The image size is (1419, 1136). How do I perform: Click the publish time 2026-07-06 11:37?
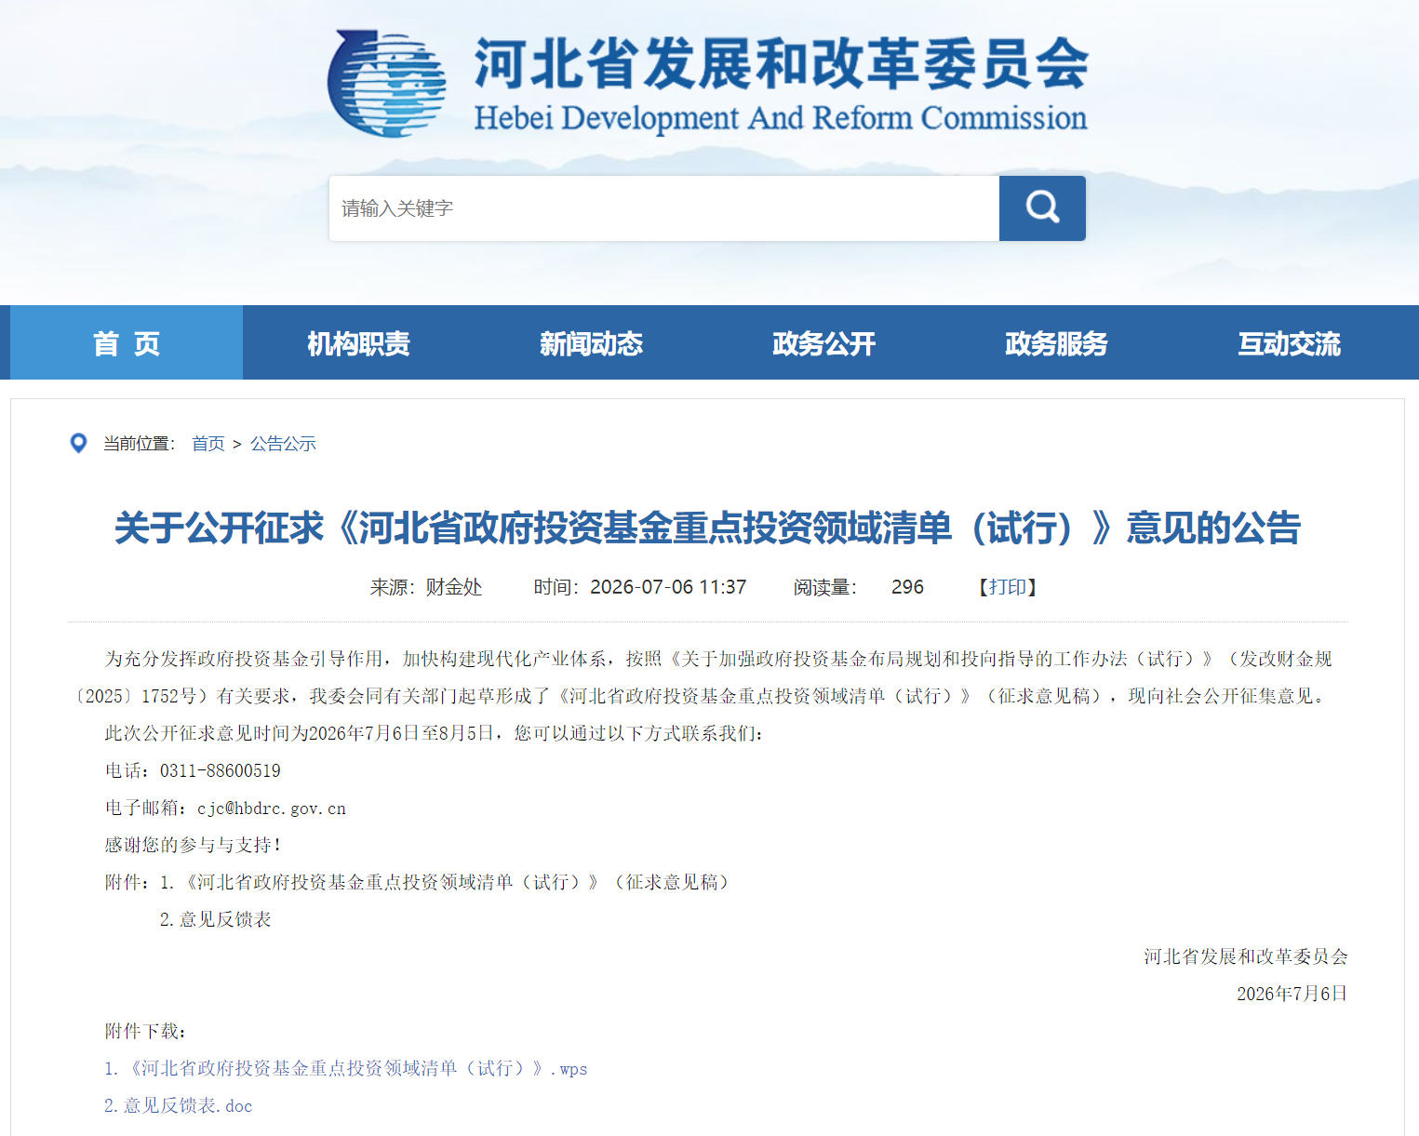tap(640, 587)
